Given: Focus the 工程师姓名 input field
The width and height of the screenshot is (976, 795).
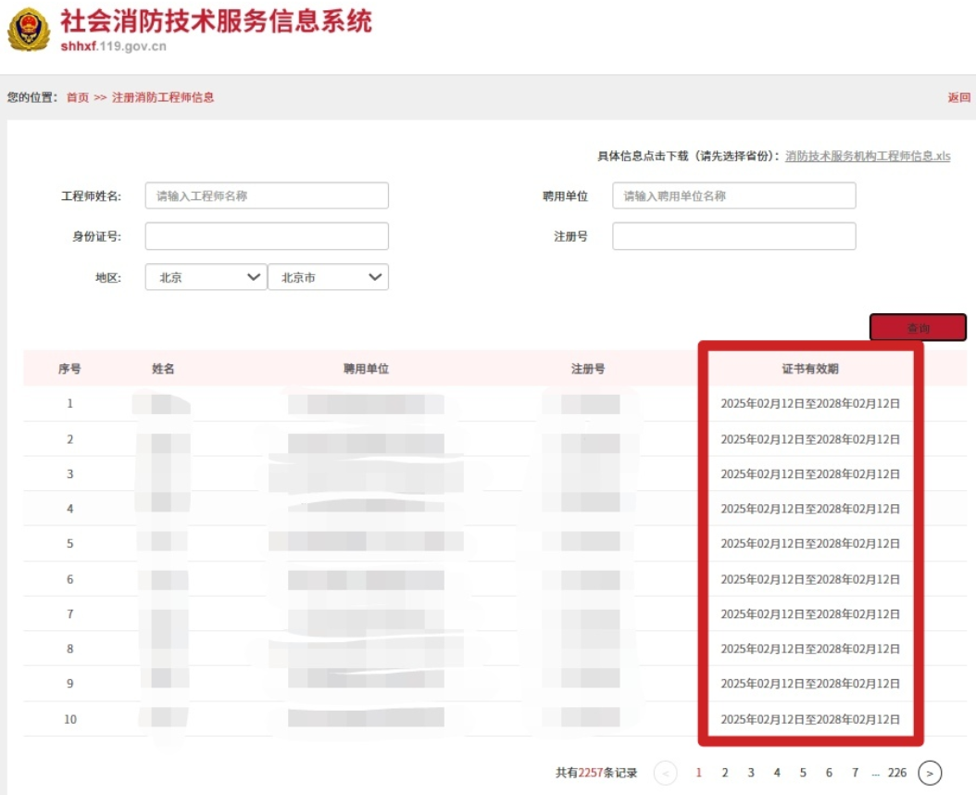Looking at the screenshot, I should [267, 196].
